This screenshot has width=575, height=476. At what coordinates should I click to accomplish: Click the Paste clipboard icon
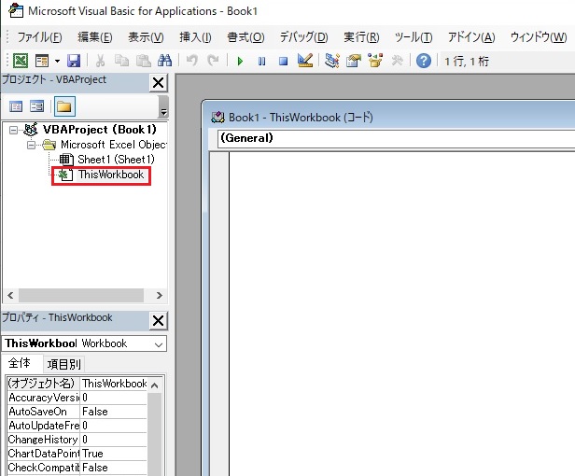pyautogui.click(x=144, y=61)
